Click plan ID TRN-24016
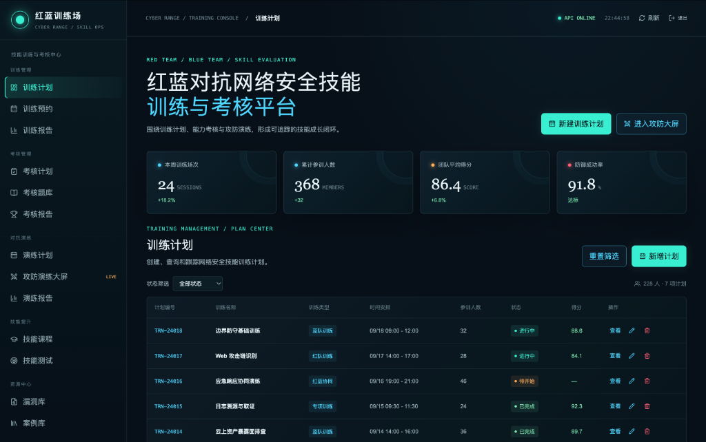This screenshot has width=706, height=442. pyautogui.click(x=168, y=381)
